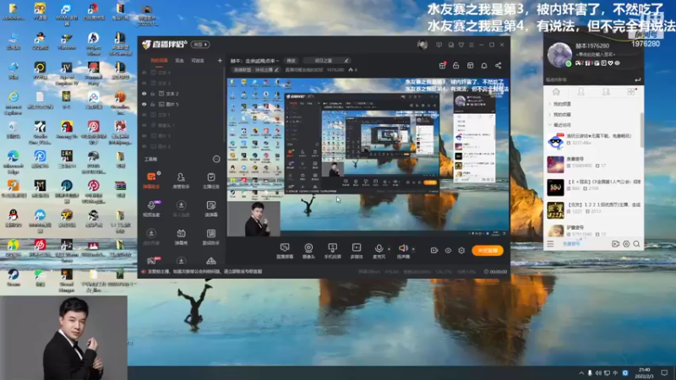Open the 弹幕助手 tool in toolbox

point(151,180)
